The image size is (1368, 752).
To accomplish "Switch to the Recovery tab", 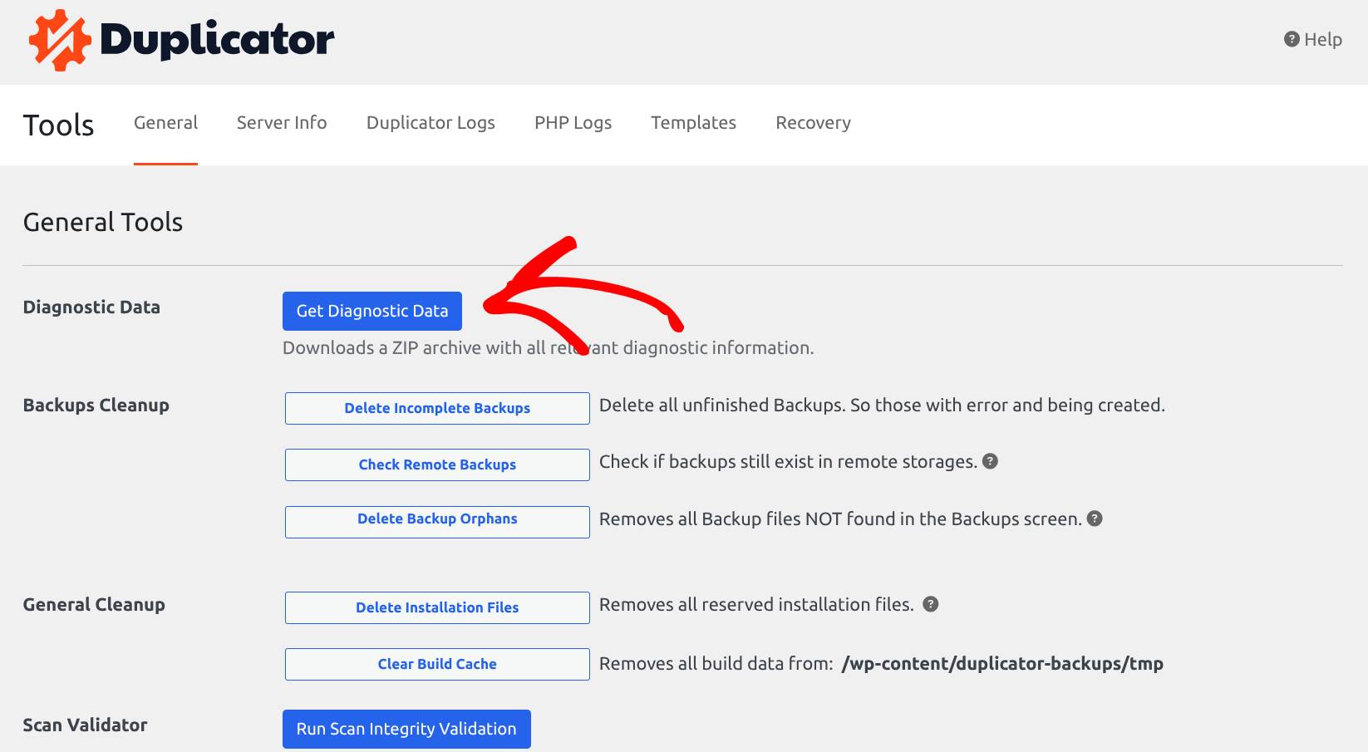I will pyautogui.click(x=812, y=122).
